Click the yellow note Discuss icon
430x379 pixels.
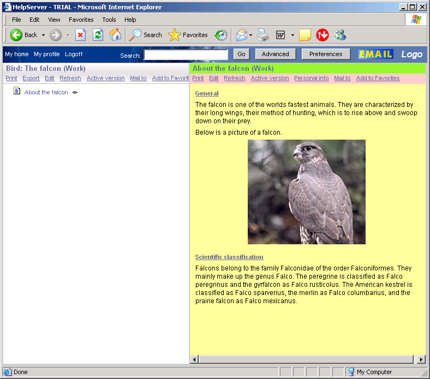[304, 35]
